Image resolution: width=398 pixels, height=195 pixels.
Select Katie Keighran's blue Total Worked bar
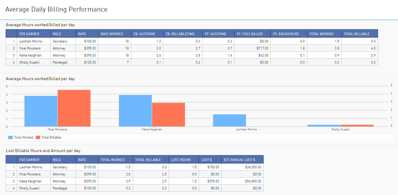(x=135, y=111)
